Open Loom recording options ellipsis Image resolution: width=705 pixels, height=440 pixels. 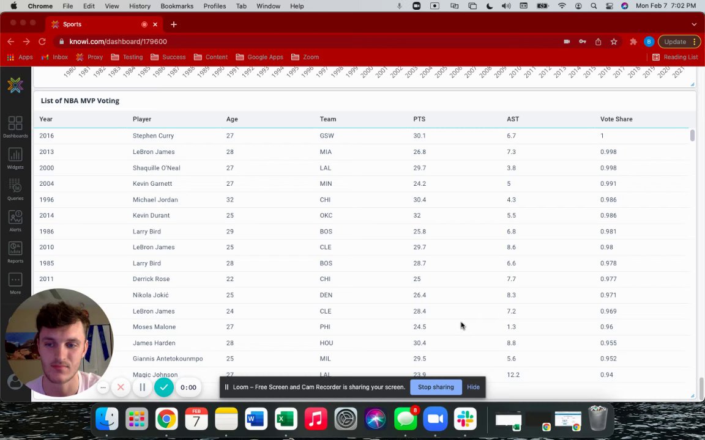click(103, 387)
